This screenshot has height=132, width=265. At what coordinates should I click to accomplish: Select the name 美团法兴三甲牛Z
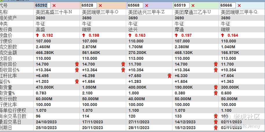pos(146,12)
